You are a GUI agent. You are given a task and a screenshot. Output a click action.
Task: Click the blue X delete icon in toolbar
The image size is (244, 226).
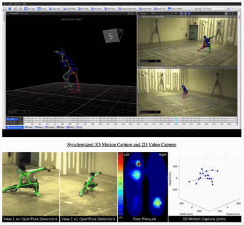[10, 9]
